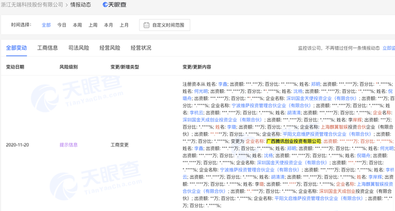Open highlighted 广西腾讯创业投资有限公司 link
The width and height of the screenshot is (395, 211).
click(294, 141)
